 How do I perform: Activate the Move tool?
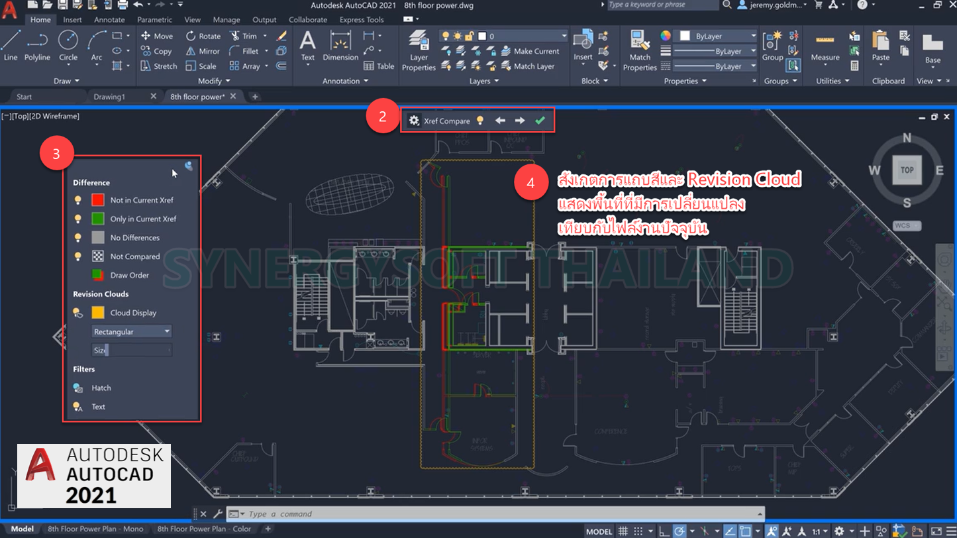[157, 36]
